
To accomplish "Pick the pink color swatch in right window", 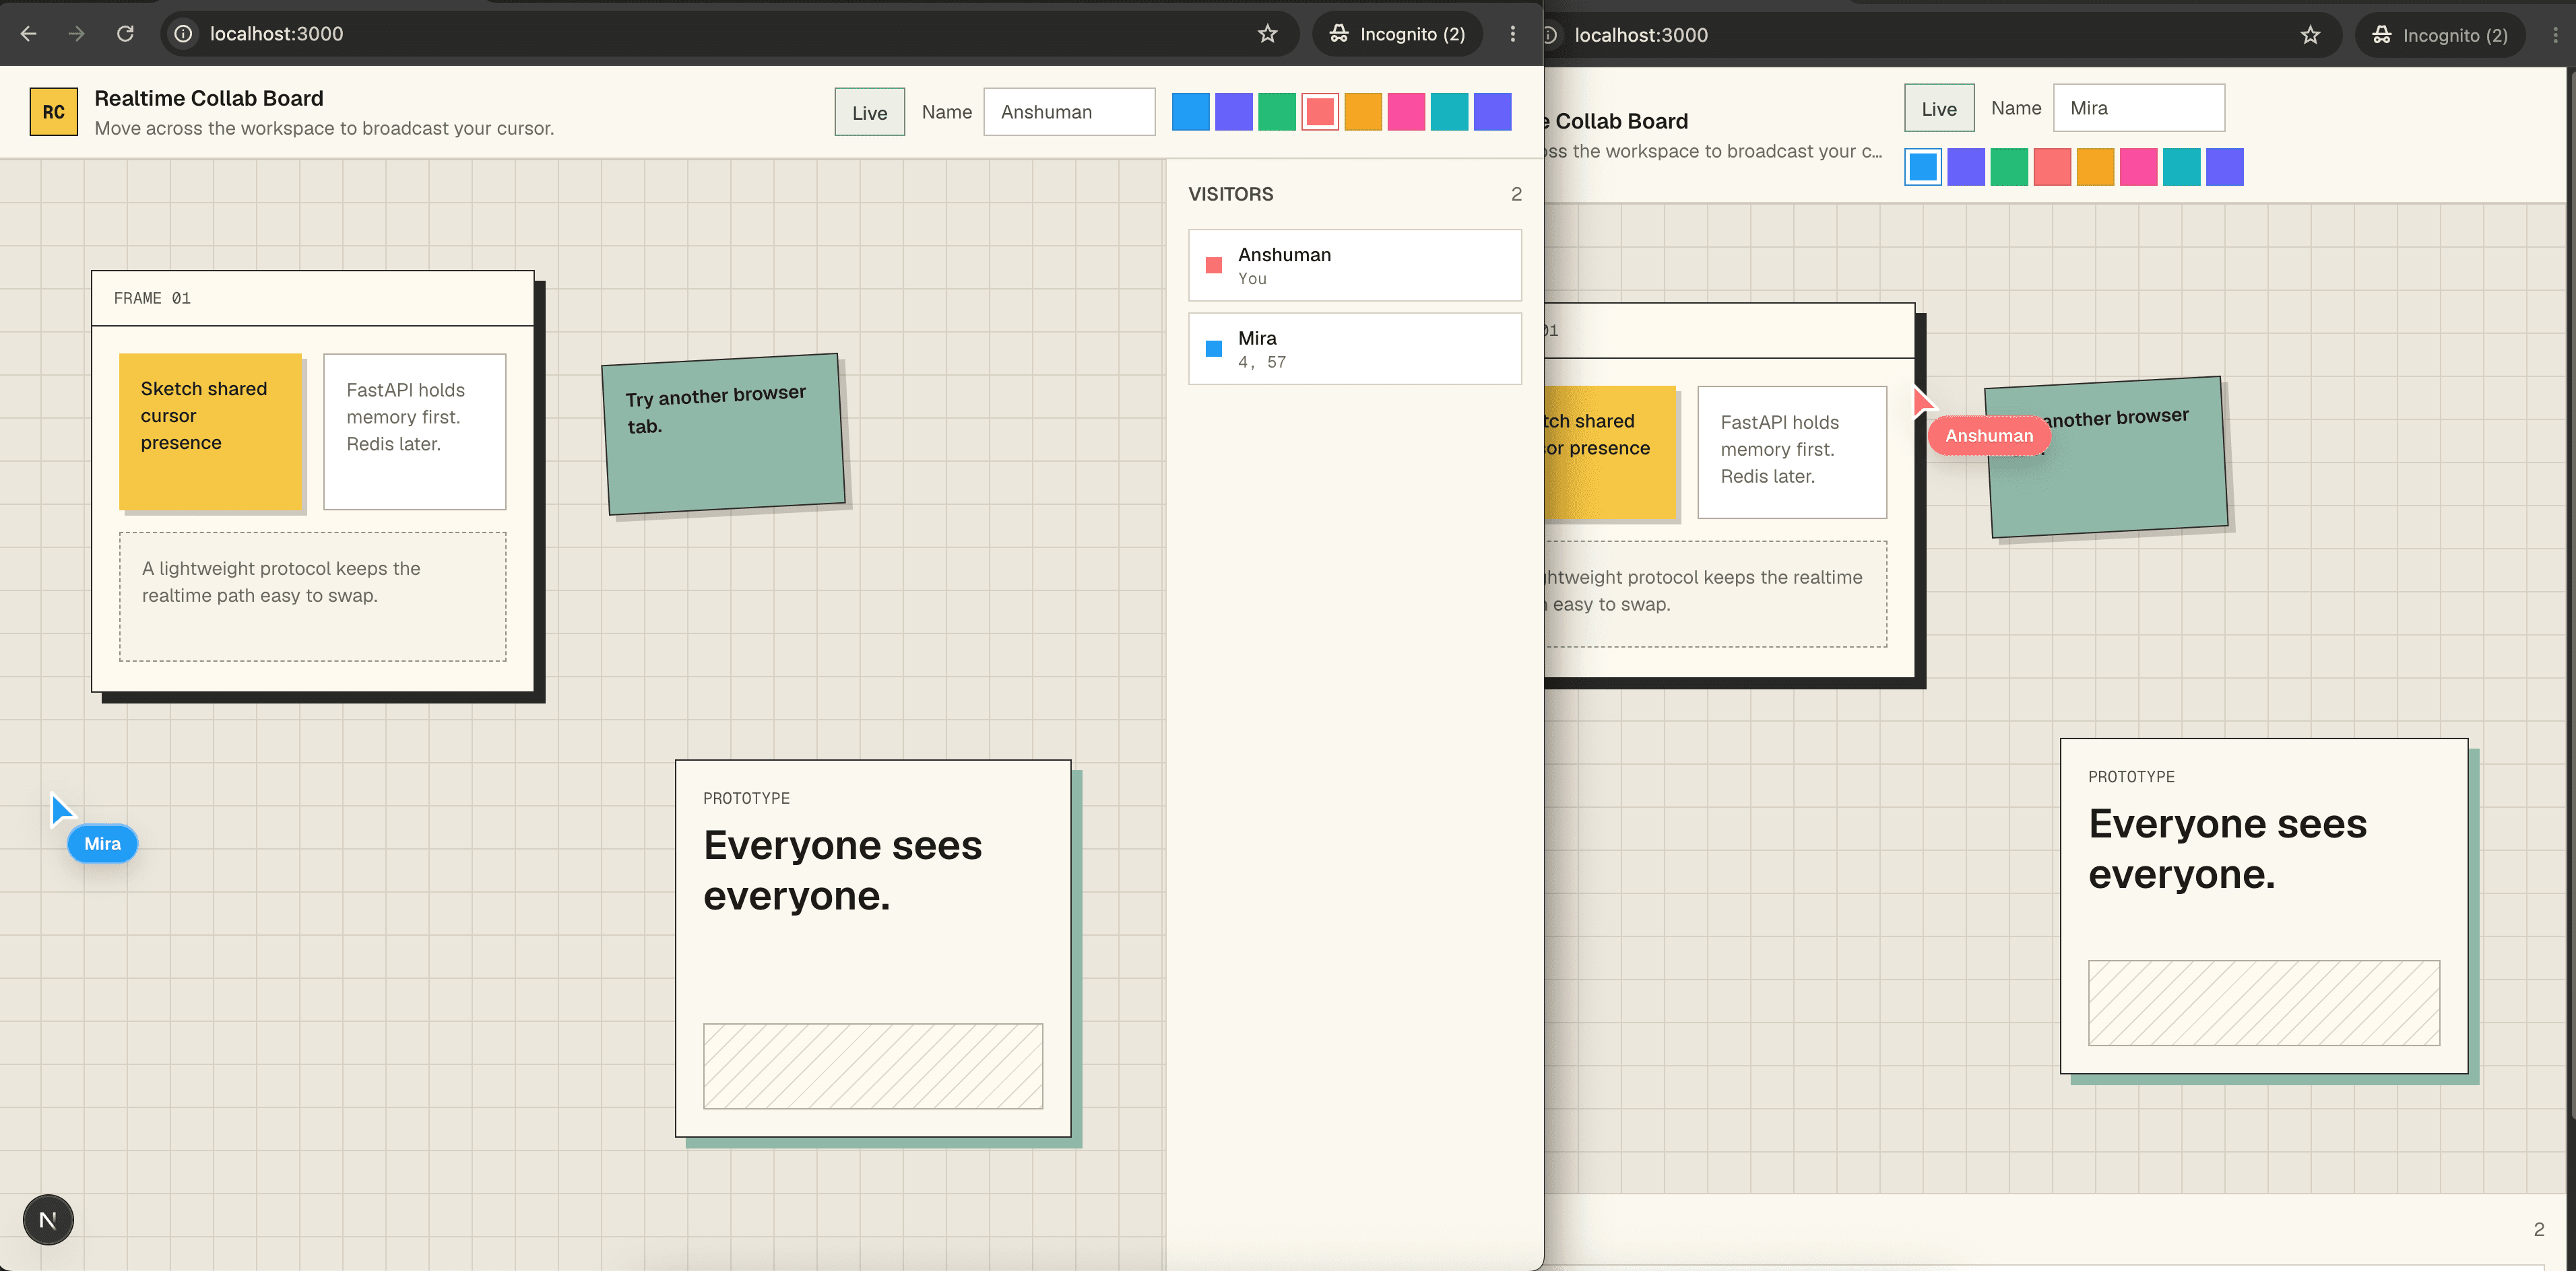I will [2138, 167].
